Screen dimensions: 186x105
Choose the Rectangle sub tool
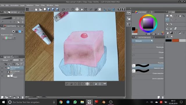148,46
